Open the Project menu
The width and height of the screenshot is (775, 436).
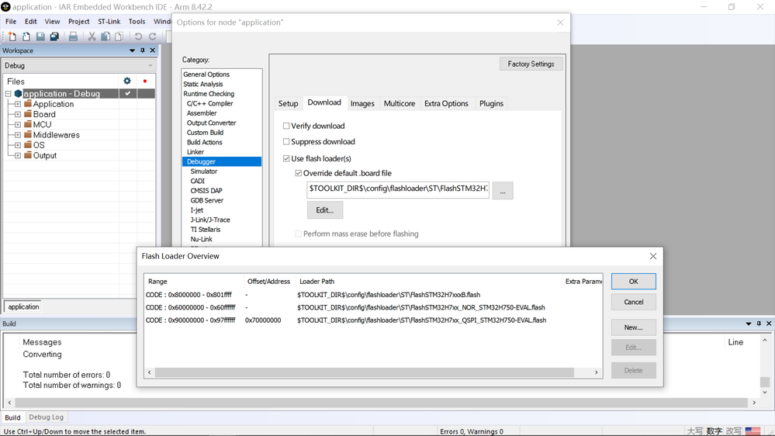point(79,21)
